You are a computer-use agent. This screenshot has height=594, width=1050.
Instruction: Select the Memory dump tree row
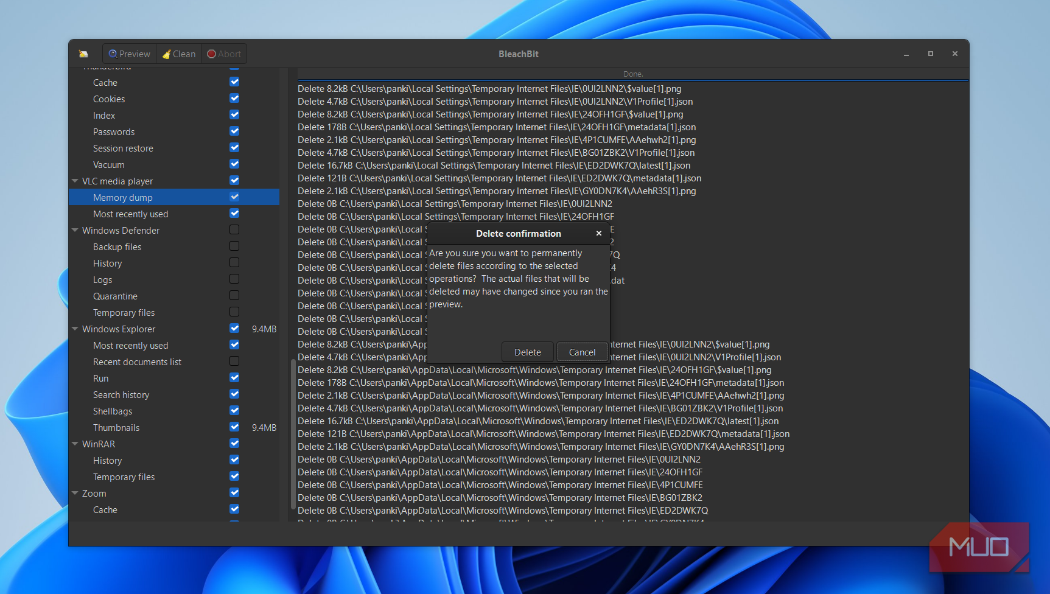coord(174,197)
